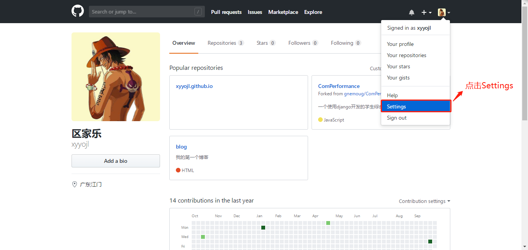
Task: Focus the Search or jump to field
Action: [x=141, y=12]
